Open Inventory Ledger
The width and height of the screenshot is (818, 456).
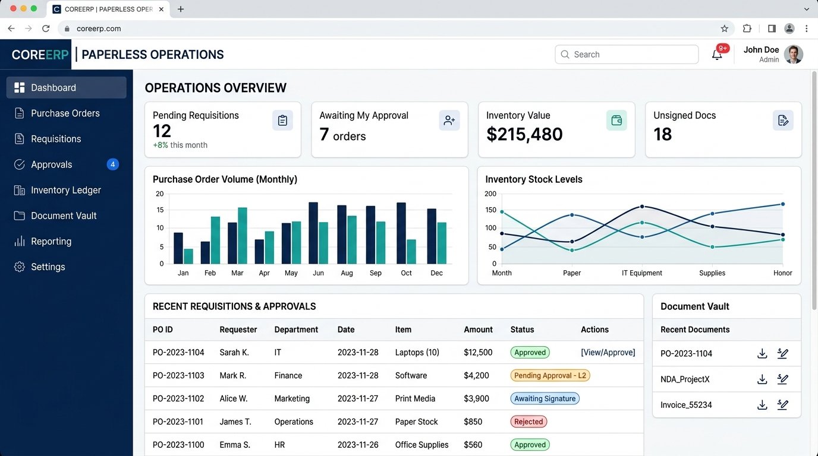[x=67, y=190]
